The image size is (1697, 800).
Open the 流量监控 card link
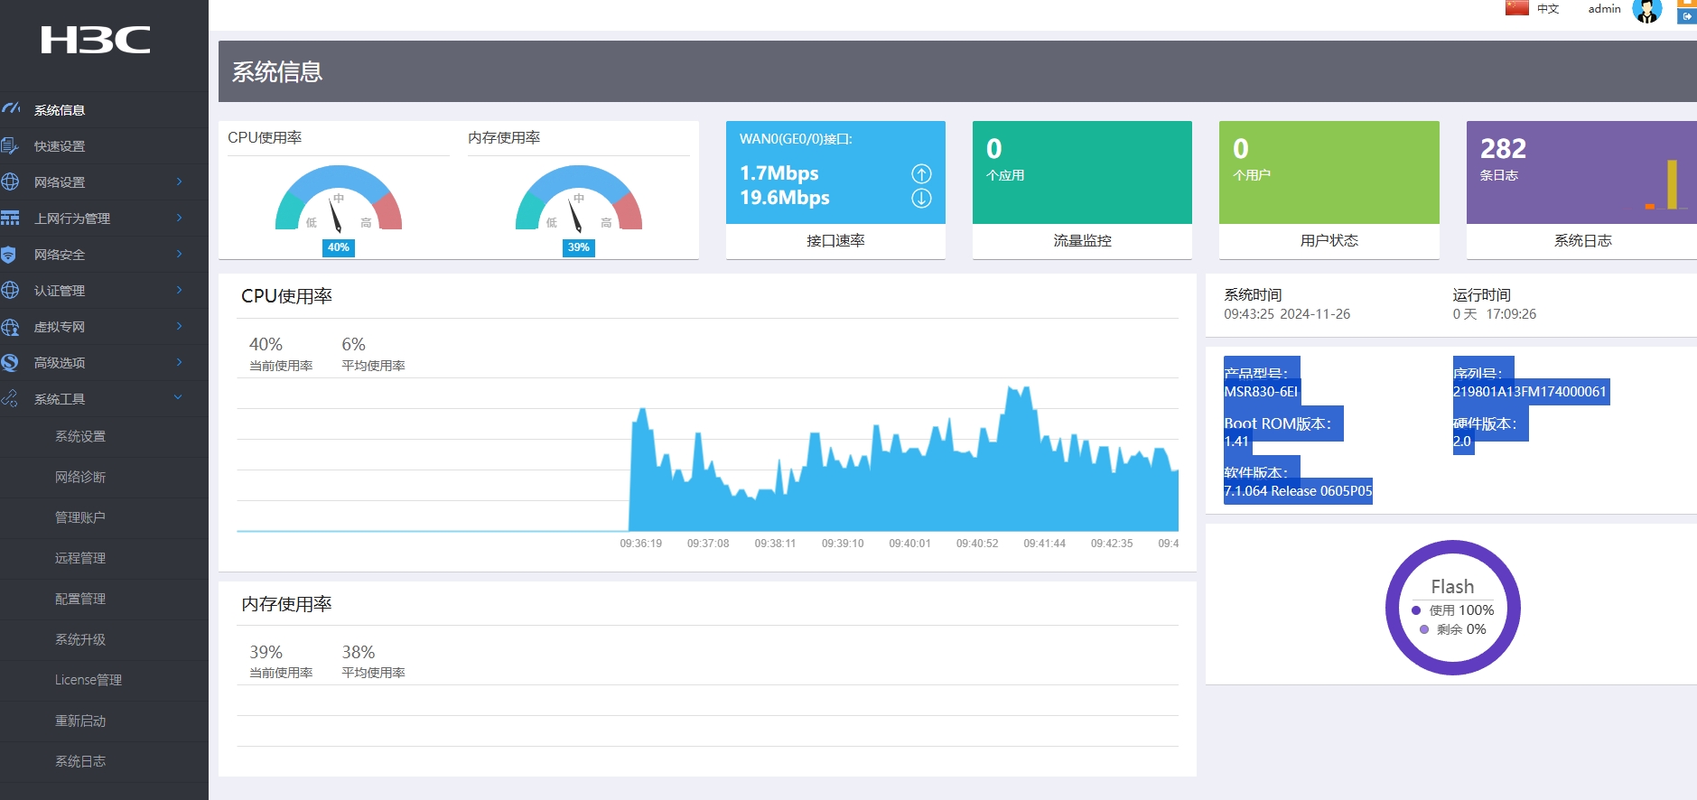point(1081,240)
